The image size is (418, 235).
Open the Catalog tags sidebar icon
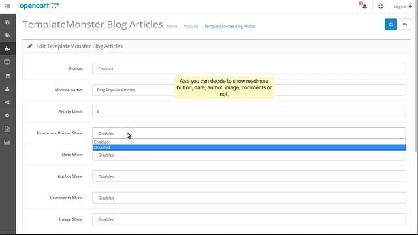(x=7, y=35)
